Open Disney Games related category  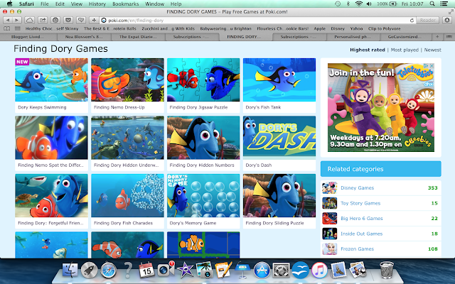381,187
